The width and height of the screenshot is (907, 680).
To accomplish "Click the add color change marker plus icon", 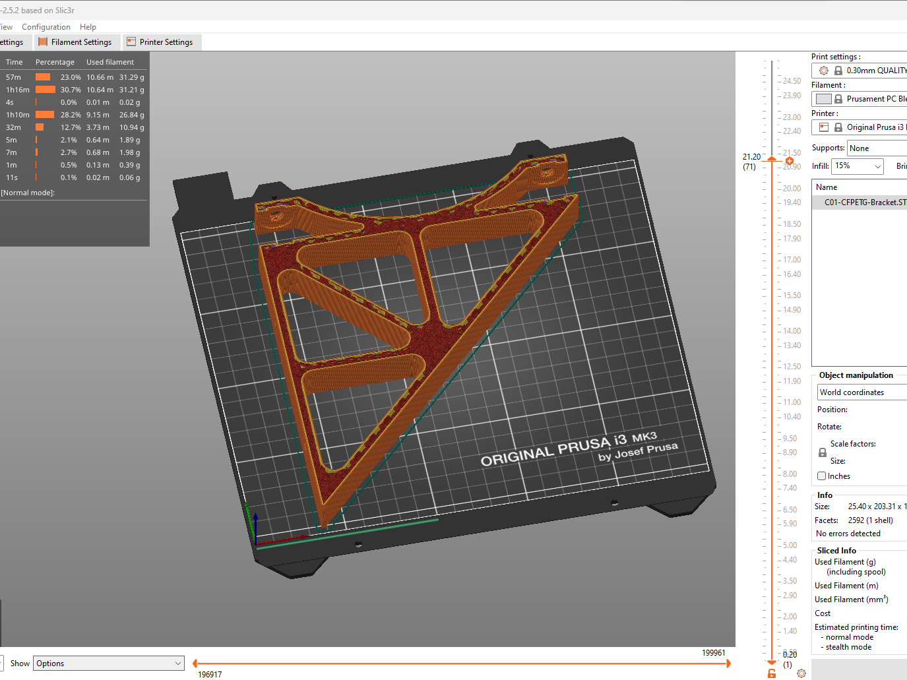I will (x=790, y=161).
